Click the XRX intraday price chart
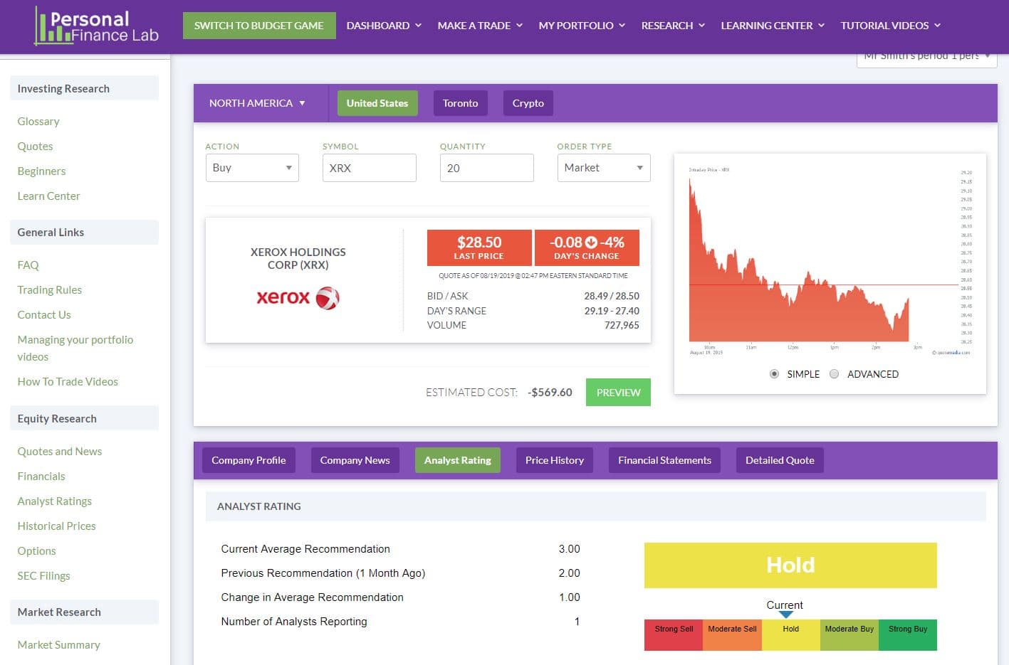This screenshot has height=665, width=1009. point(830,261)
